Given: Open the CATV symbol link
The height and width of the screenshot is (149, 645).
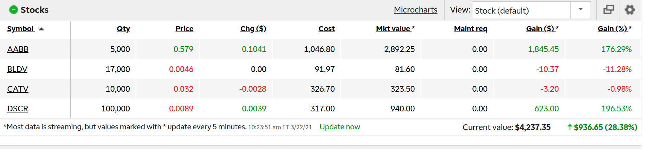Looking at the screenshot, I should 18,89.
